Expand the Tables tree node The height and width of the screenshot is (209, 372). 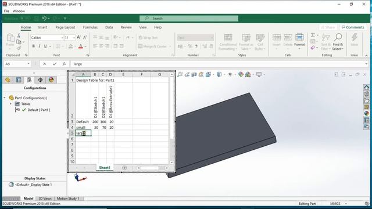tap(10, 104)
